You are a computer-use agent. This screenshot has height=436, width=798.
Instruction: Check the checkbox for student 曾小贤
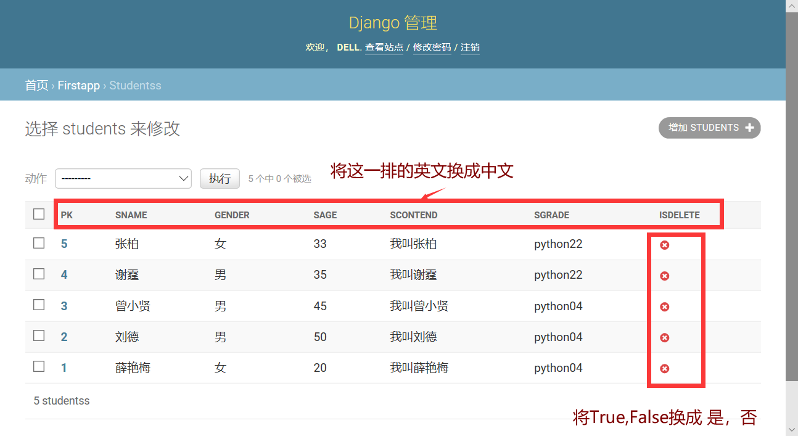point(39,305)
